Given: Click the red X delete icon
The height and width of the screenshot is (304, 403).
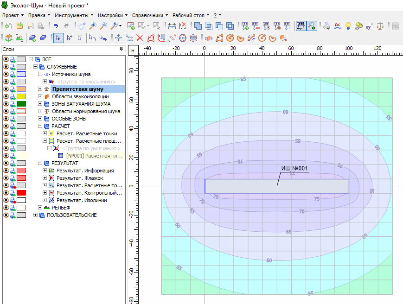Looking at the screenshot, I should coord(140,38).
